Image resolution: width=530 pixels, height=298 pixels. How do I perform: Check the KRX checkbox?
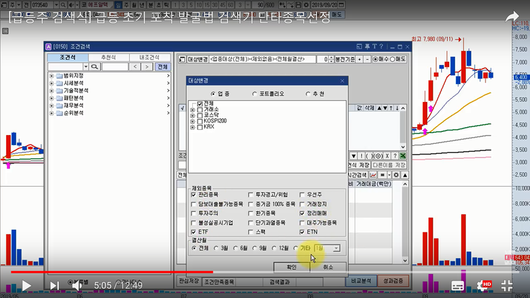[200, 127]
